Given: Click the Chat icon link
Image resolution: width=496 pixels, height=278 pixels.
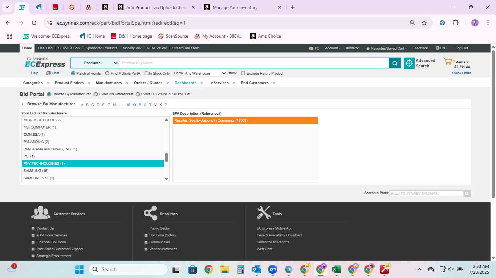Looking at the screenshot, I should [x=53, y=73].
